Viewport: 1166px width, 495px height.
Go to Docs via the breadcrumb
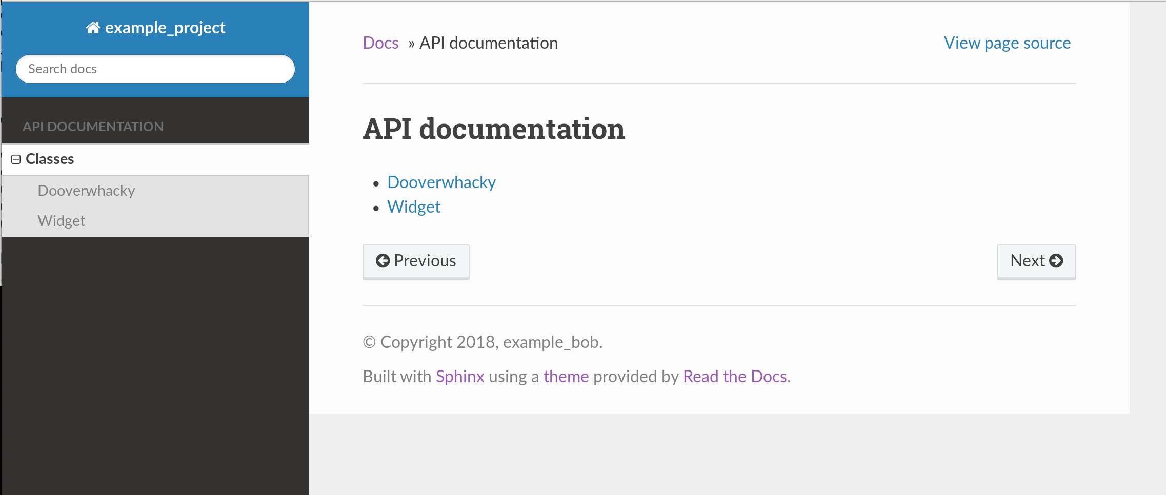pos(380,43)
